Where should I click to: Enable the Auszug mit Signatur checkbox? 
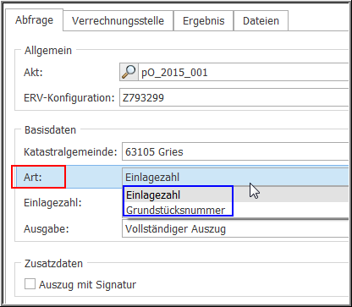point(30,284)
